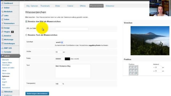
Task: Click the Design menu icon
Action: click(x=2, y=28)
